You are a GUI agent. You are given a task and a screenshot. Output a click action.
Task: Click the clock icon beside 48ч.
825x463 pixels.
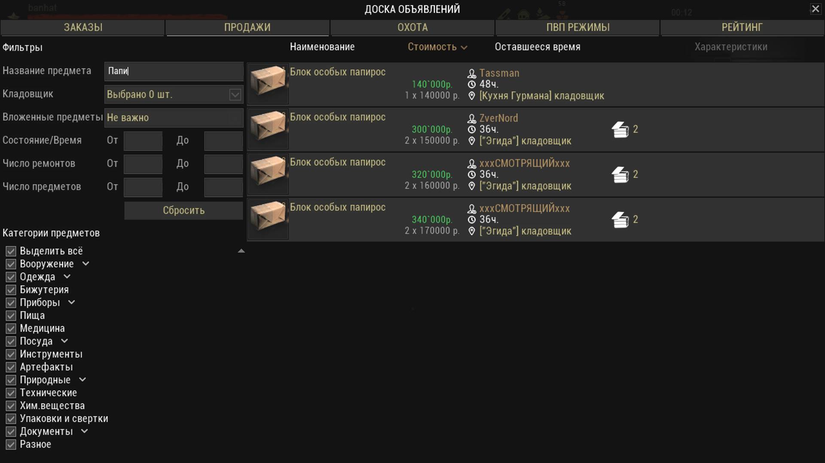click(x=471, y=85)
